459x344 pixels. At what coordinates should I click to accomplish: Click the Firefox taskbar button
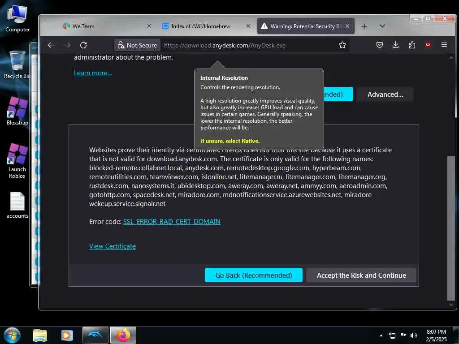(123, 335)
